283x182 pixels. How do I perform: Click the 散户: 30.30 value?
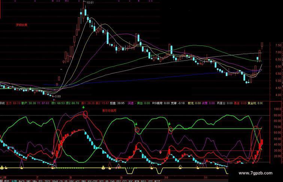pyautogui.click(x=28, y=103)
